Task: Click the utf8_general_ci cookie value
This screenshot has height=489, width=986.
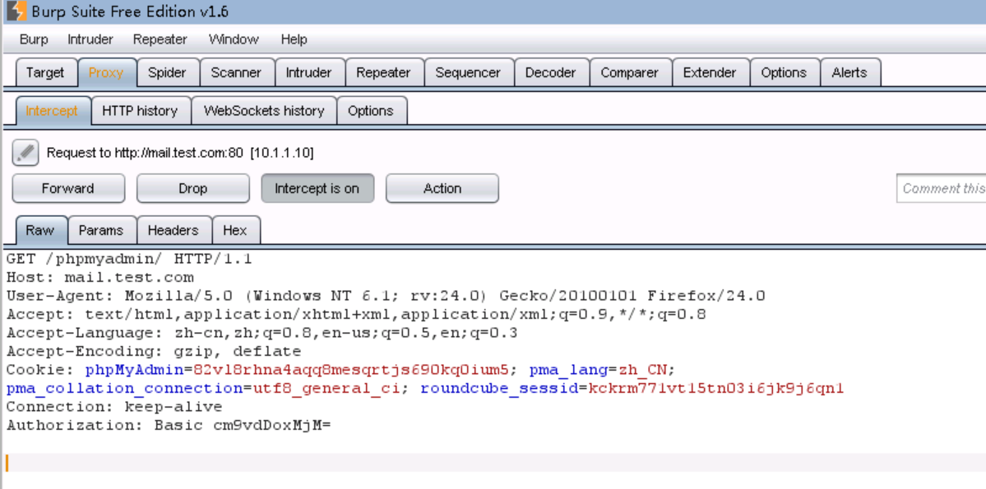Action: click(x=326, y=389)
